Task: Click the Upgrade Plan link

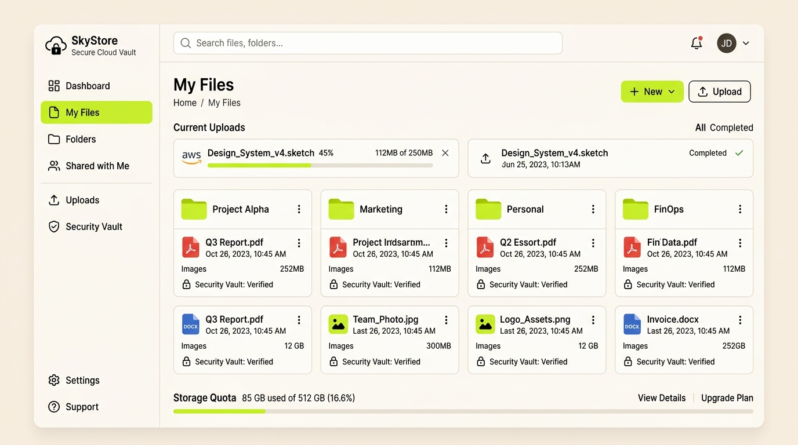Action: pyautogui.click(x=727, y=398)
